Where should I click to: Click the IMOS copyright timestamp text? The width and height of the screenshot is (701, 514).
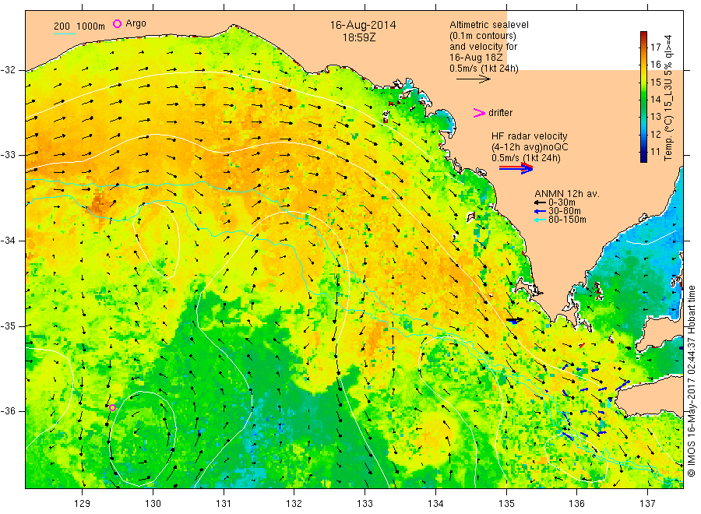point(692,382)
